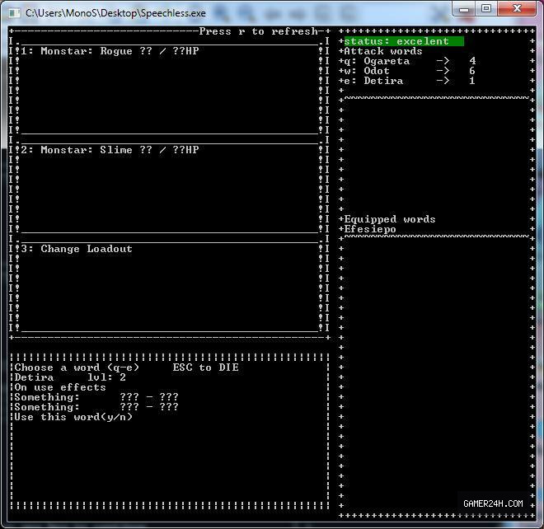This screenshot has width=544, height=529.
Task: Click the value 4 next to Ogareta
Action: click(x=472, y=61)
